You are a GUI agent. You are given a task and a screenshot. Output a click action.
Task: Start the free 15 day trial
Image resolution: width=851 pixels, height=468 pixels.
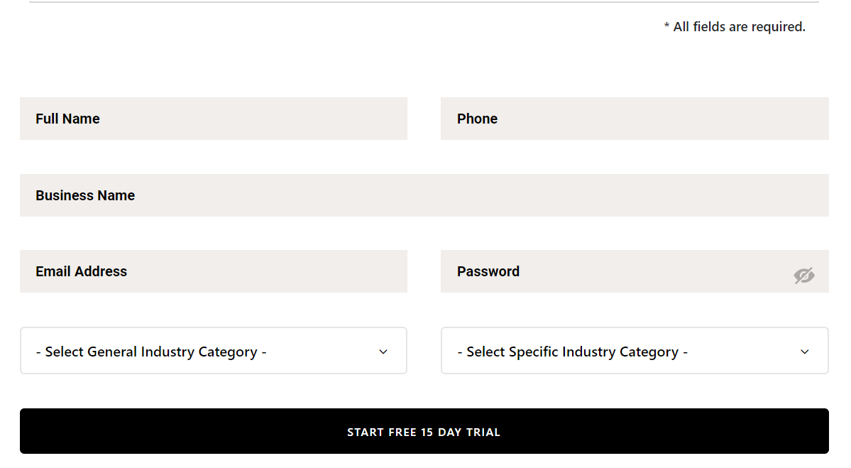[424, 431]
